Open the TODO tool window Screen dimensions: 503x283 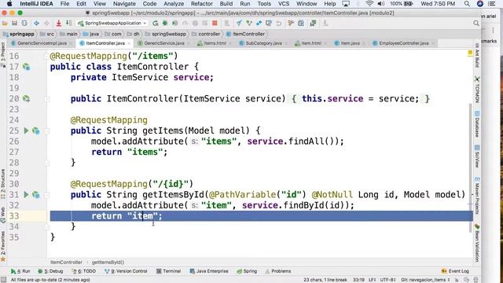point(84,271)
